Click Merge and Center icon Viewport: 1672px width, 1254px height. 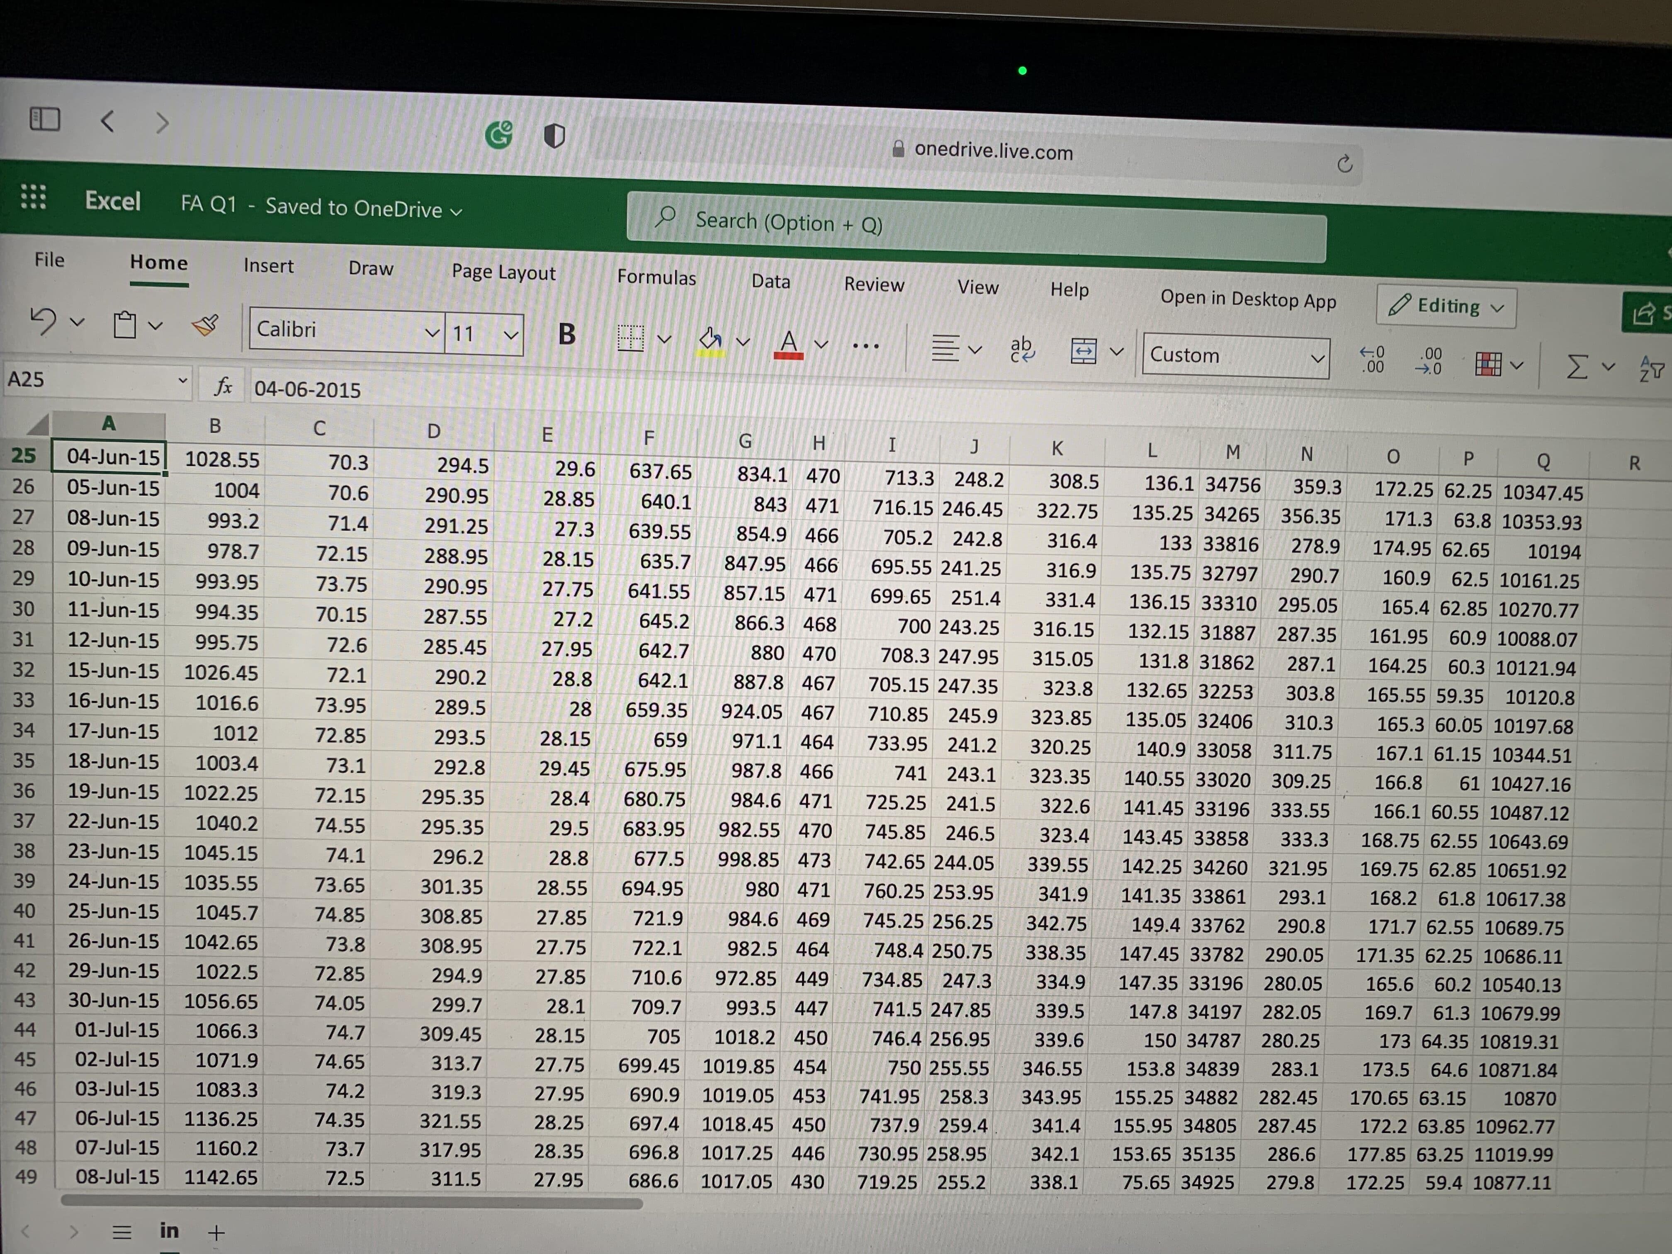[1083, 351]
